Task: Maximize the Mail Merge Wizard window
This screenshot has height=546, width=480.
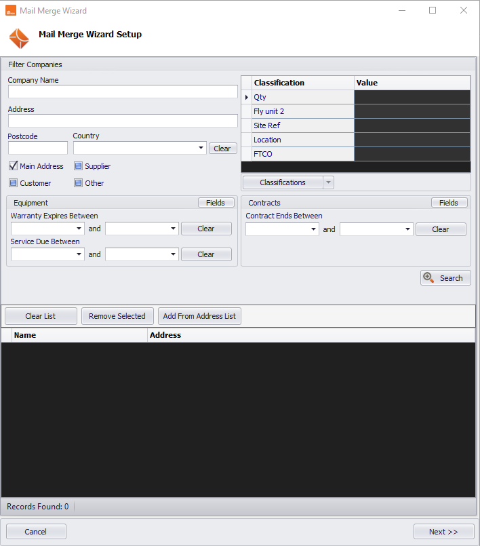Action: tap(433, 10)
